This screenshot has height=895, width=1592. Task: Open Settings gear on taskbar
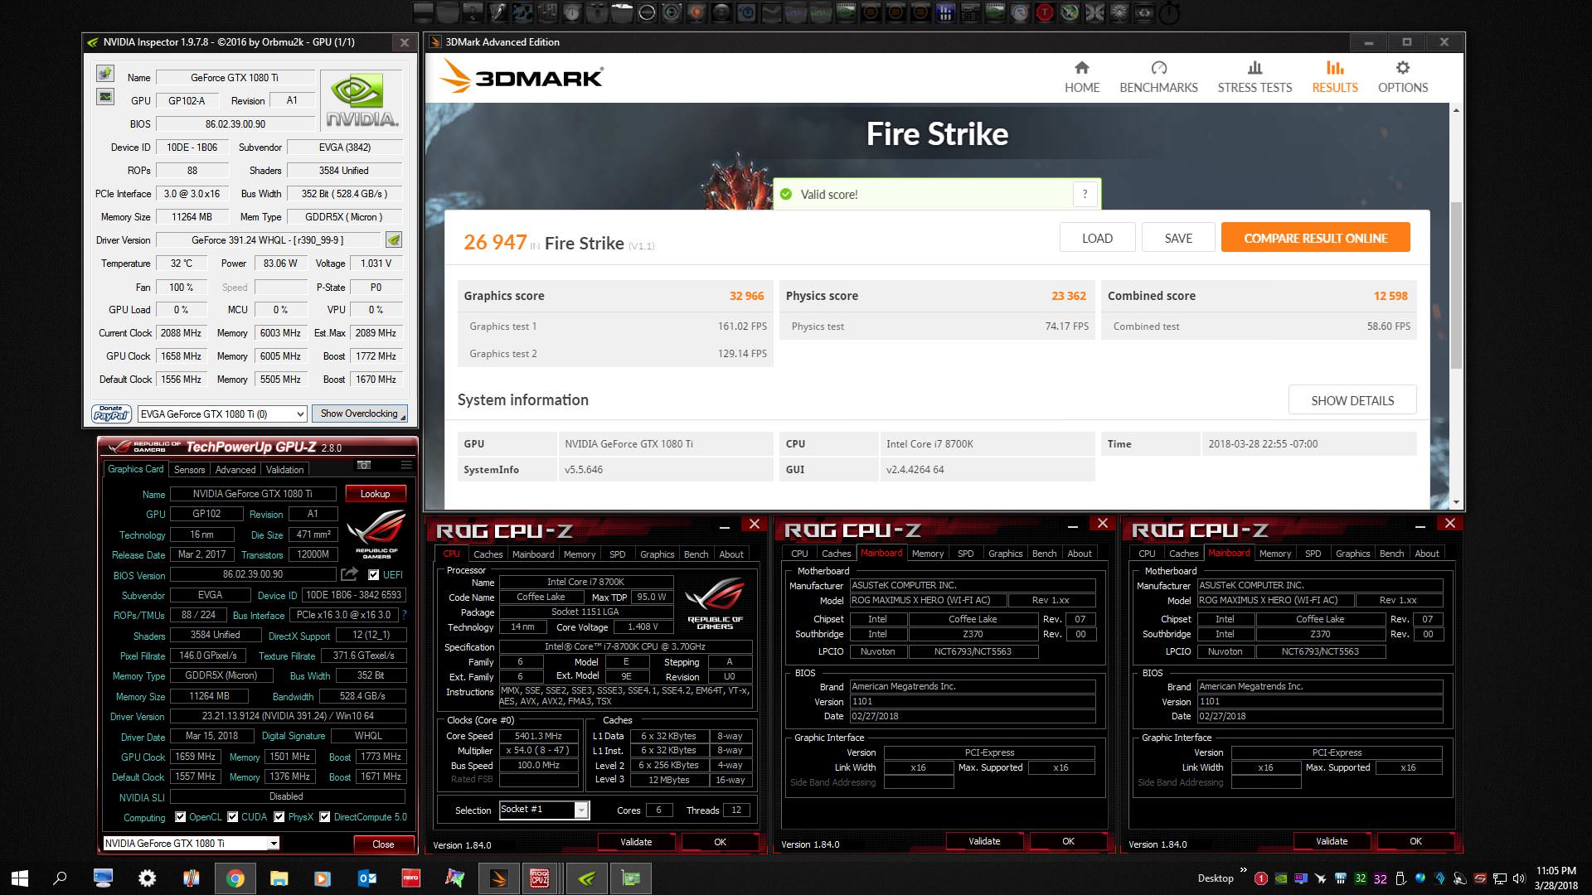pyautogui.click(x=147, y=878)
